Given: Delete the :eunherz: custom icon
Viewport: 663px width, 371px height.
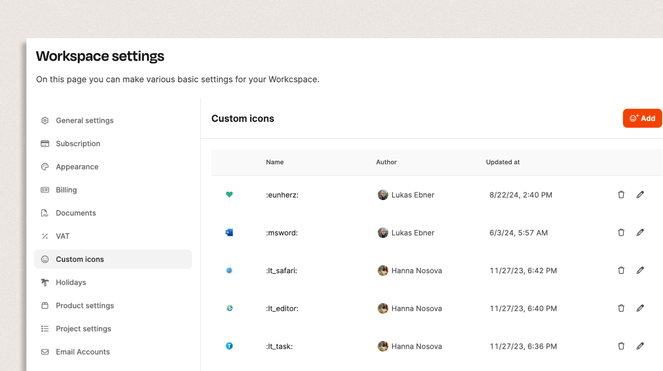Looking at the screenshot, I should [x=621, y=195].
